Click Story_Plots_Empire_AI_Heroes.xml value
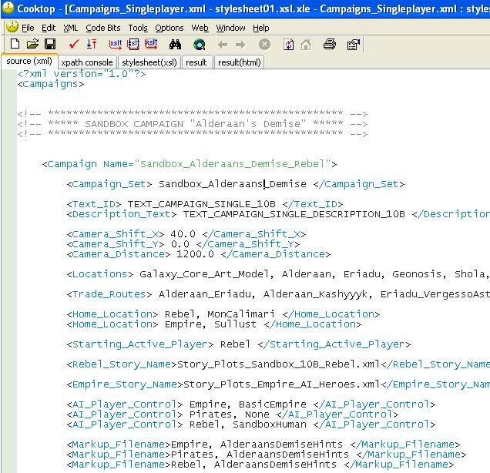 click(x=281, y=384)
